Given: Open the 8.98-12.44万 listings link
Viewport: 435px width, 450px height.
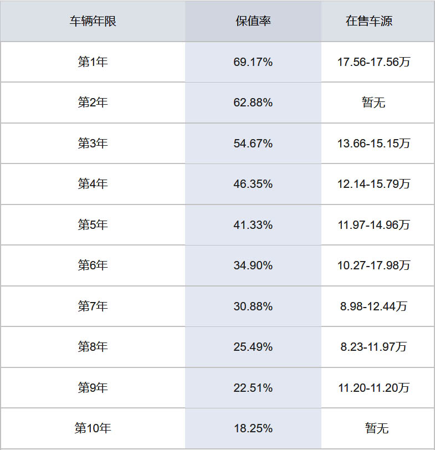Looking at the screenshot, I should pos(373,306).
